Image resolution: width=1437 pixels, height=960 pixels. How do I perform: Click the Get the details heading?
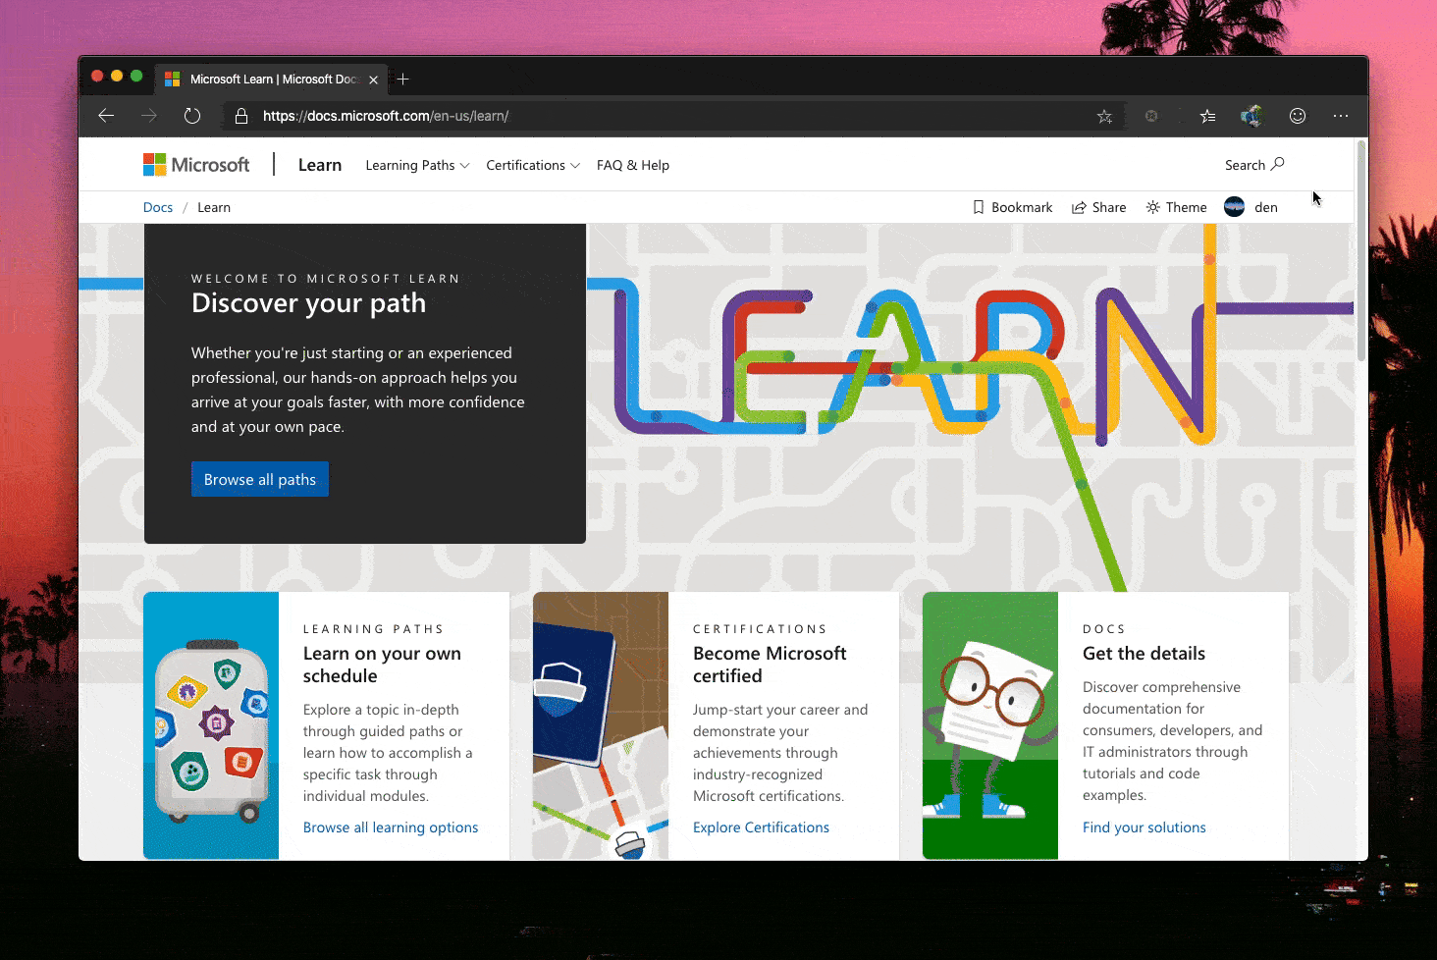(x=1144, y=654)
